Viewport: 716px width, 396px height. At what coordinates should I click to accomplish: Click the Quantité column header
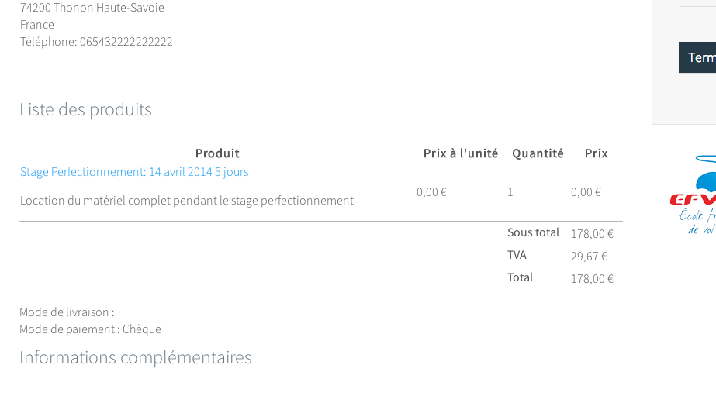point(538,153)
